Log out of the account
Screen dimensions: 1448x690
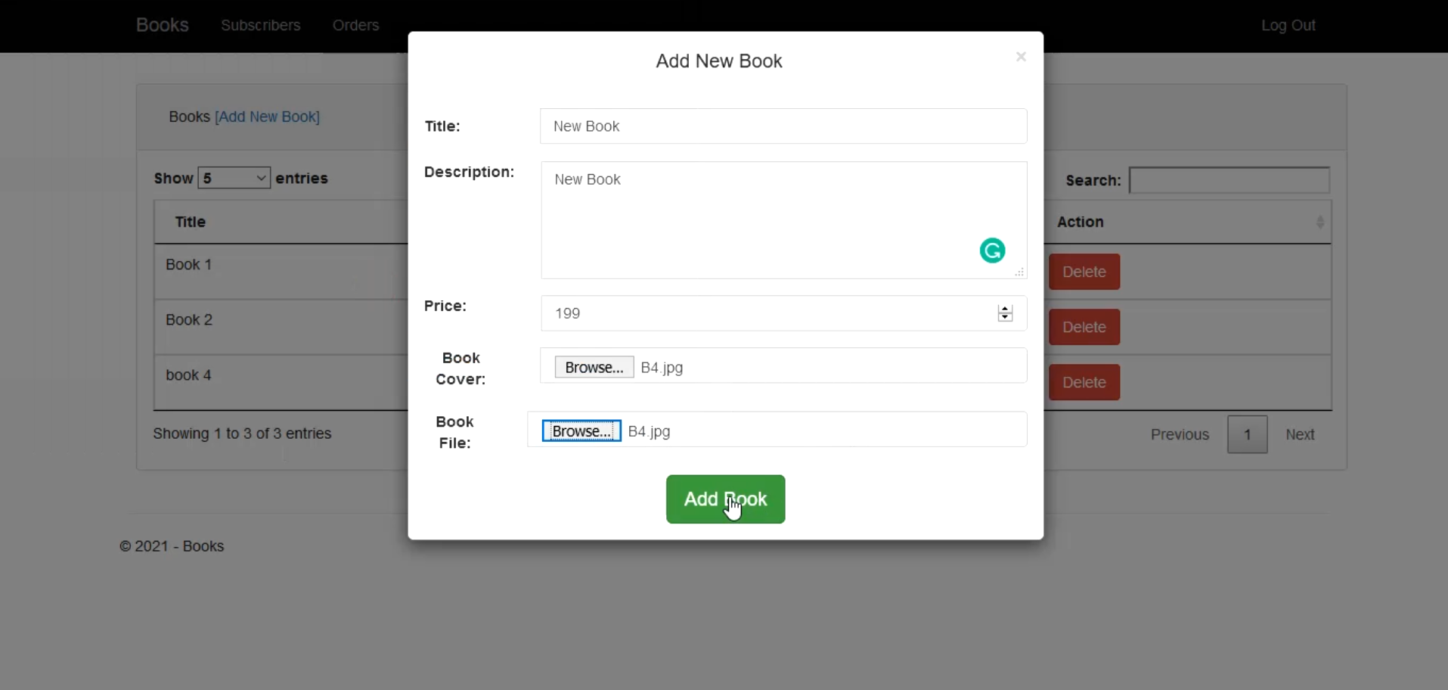[x=1288, y=25]
